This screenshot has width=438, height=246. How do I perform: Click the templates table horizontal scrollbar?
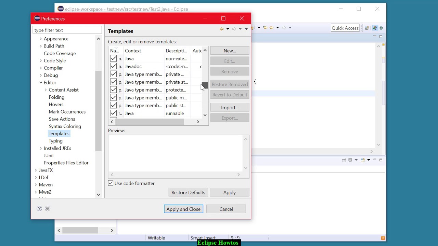pyautogui.click(x=150, y=122)
